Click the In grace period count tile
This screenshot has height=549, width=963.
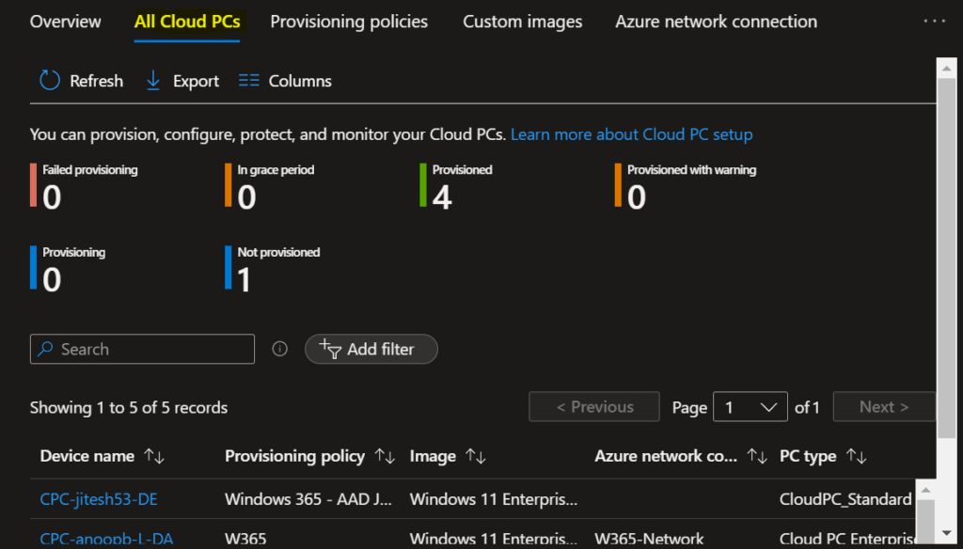[270, 188]
